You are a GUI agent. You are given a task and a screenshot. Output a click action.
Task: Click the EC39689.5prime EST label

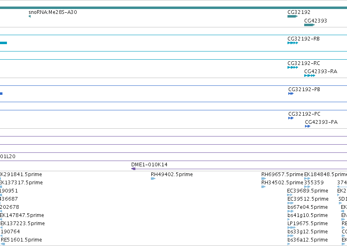(307, 191)
